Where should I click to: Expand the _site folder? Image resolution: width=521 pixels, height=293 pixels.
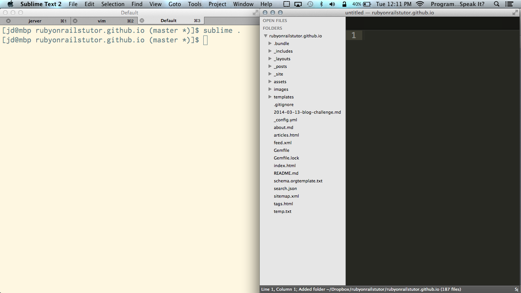[270, 74]
